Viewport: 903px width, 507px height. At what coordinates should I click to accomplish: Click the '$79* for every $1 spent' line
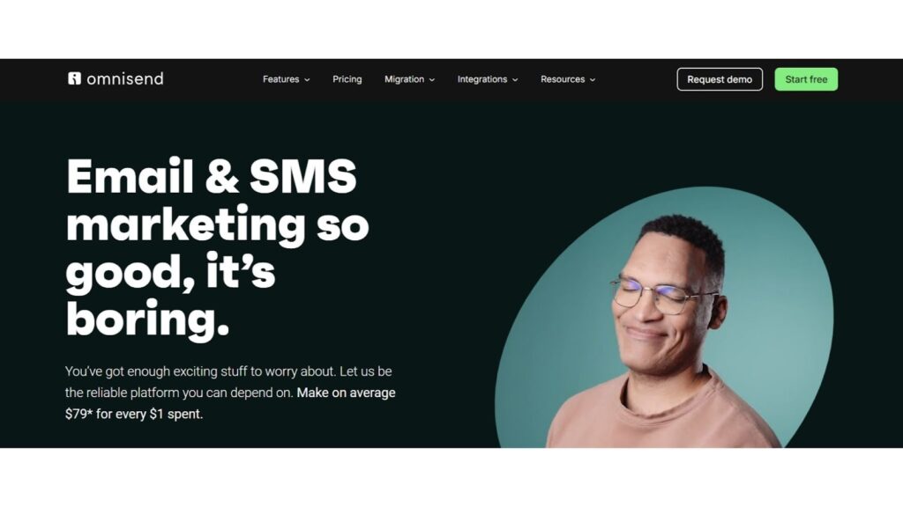pyautogui.click(x=134, y=414)
